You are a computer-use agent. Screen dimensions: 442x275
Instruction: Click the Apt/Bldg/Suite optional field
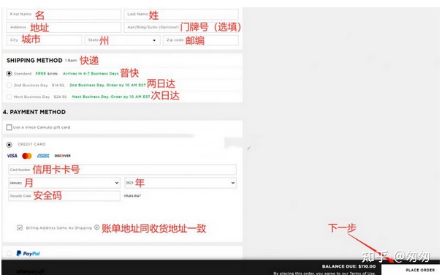[x=181, y=27]
